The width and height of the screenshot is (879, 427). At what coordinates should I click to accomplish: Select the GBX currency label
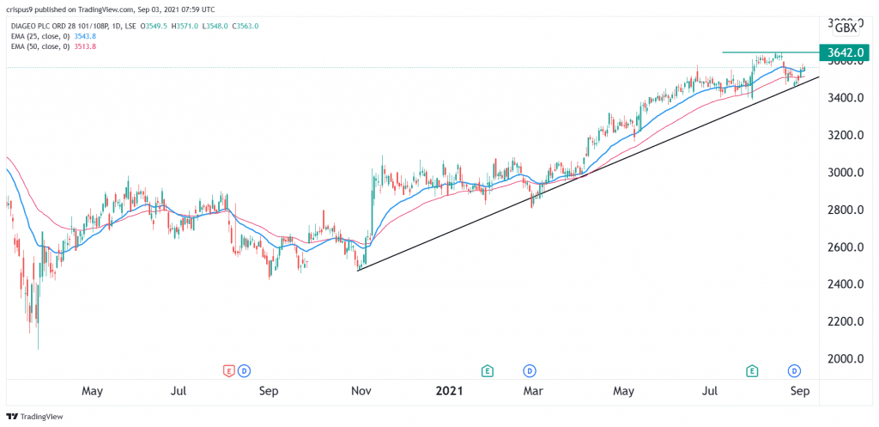click(846, 28)
